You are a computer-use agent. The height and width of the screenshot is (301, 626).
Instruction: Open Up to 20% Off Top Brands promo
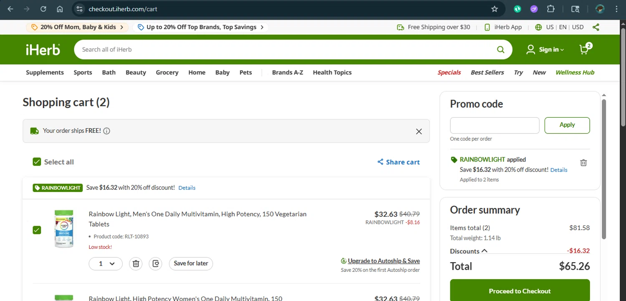click(201, 27)
